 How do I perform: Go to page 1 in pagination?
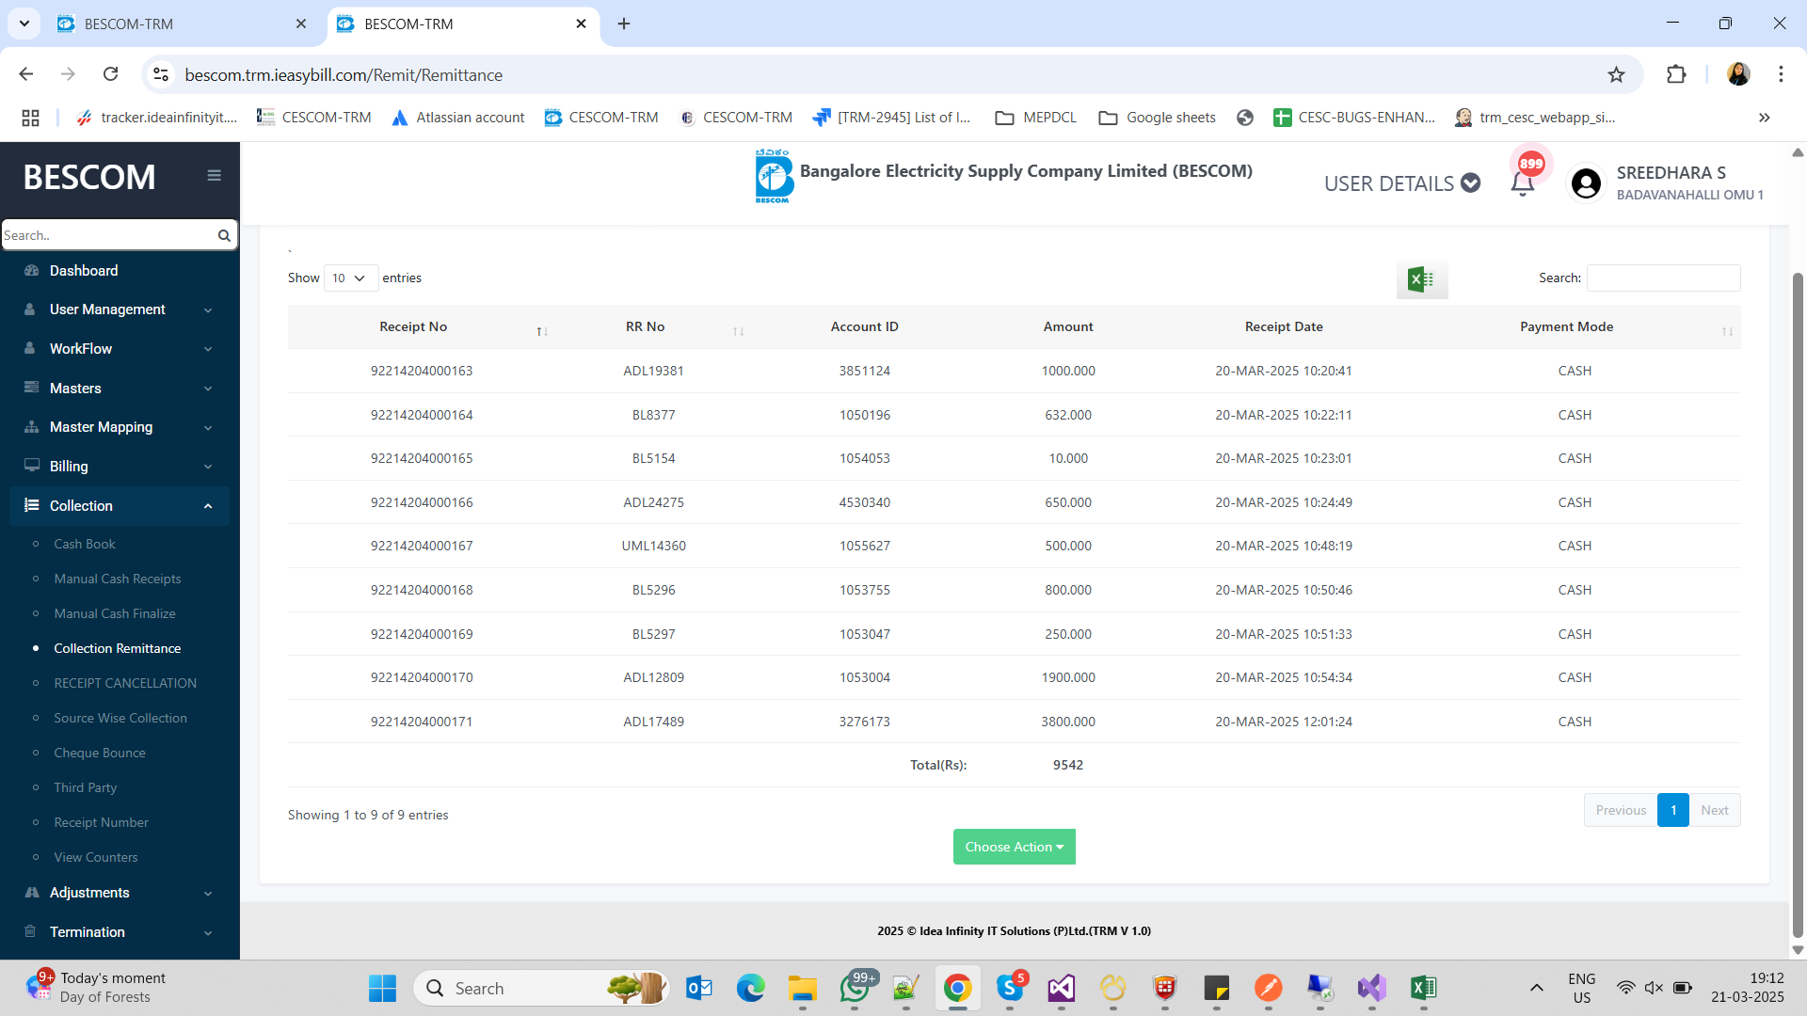point(1673,810)
